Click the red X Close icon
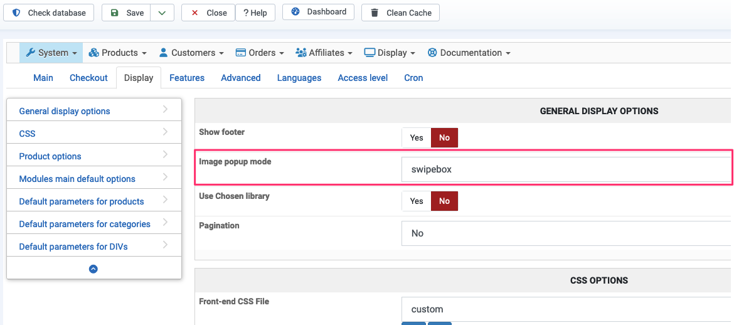Screen dimensions: 734x325 click(x=194, y=13)
